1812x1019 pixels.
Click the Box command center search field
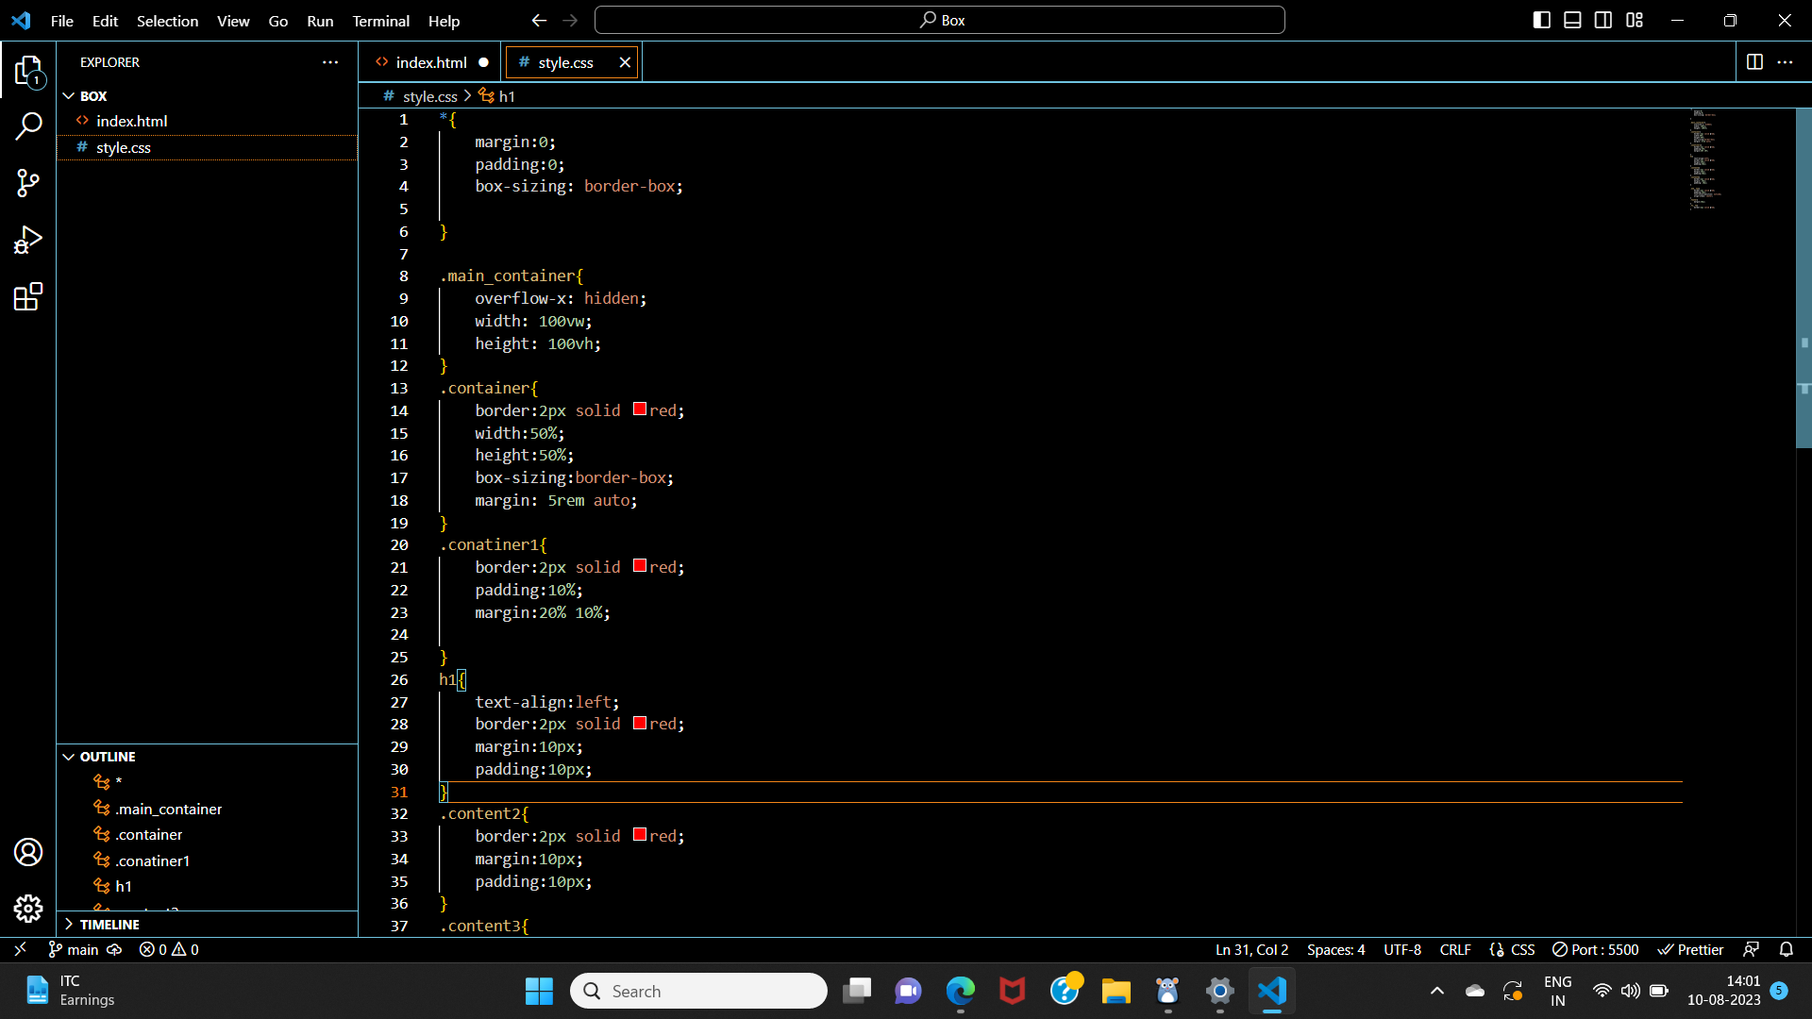point(940,20)
